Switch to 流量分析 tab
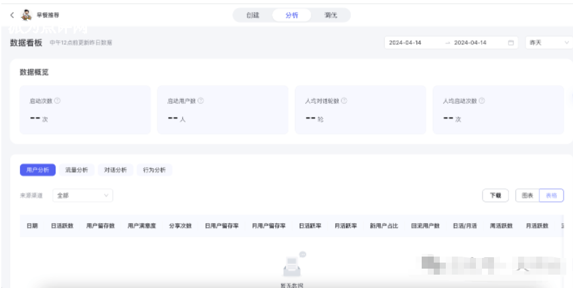 pyautogui.click(x=77, y=170)
